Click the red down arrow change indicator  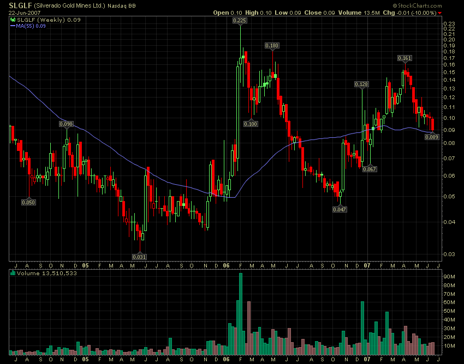(x=440, y=13)
